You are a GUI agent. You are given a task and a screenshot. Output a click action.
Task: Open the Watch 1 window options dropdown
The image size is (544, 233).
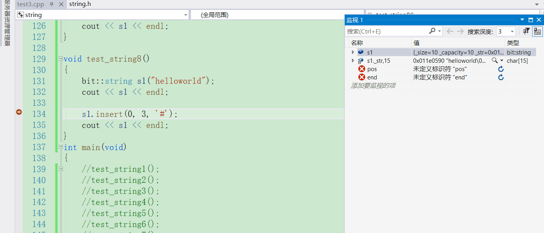point(522,20)
